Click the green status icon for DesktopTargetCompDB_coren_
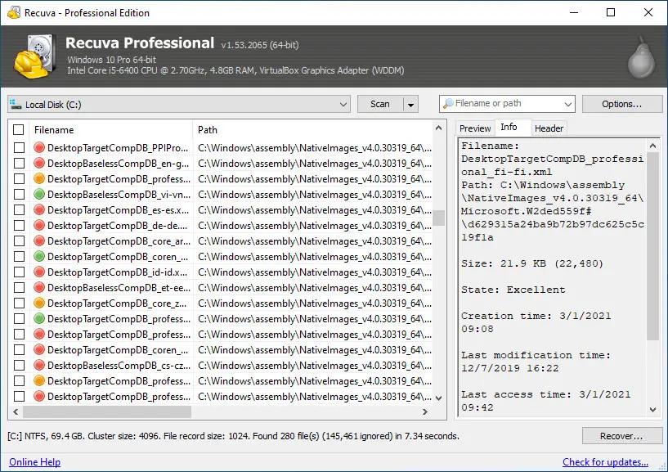Viewport: 668px width, 472px height. [x=39, y=257]
